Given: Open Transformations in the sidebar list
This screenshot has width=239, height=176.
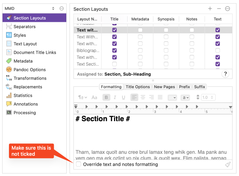Looking at the screenshot, I should click(30, 78).
